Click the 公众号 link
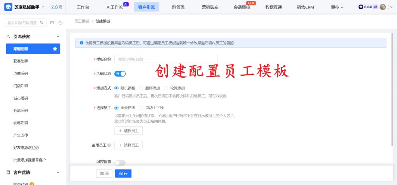Viewport: 397px width, 185px height. [57, 7]
